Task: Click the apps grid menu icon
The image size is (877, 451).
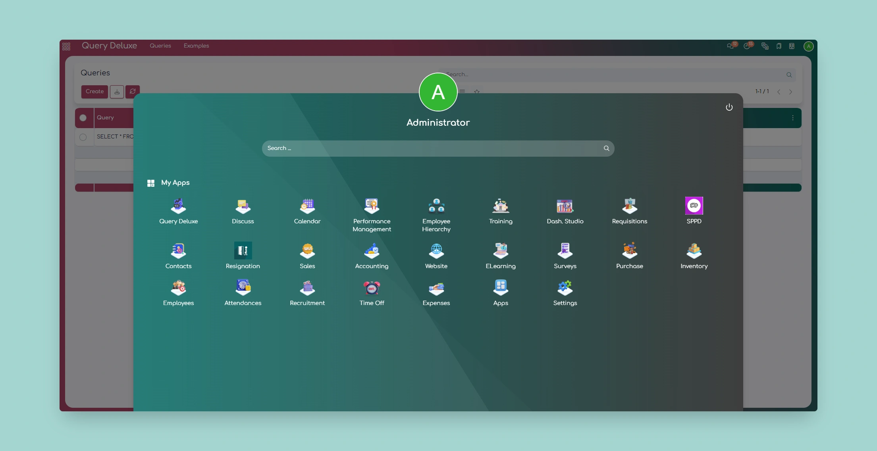Action: (x=66, y=46)
